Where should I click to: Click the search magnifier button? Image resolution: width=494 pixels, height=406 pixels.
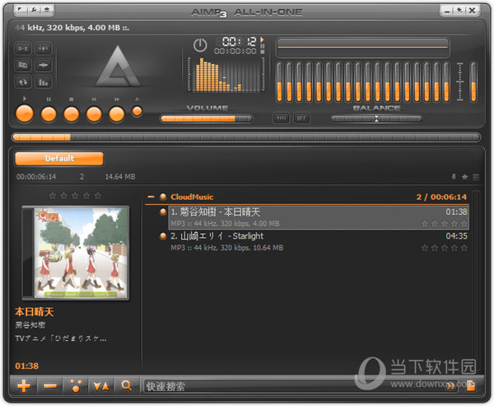pos(126,386)
